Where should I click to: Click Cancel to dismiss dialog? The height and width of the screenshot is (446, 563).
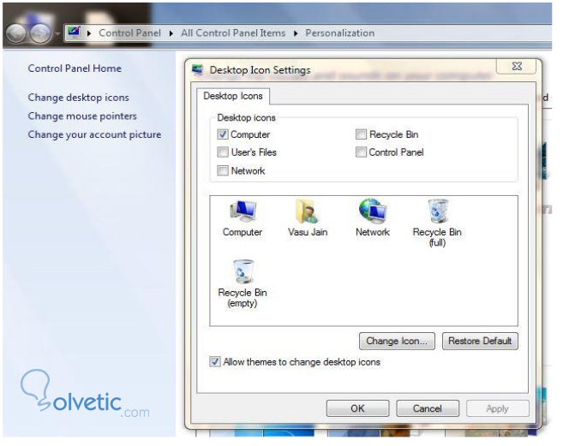pyautogui.click(x=428, y=408)
